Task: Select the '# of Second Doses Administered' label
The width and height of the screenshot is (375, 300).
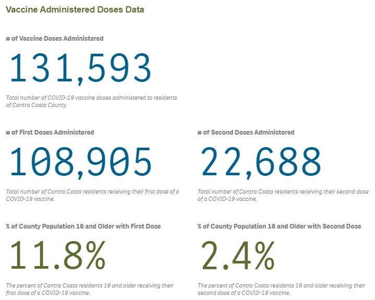Action: (x=246, y=133)
